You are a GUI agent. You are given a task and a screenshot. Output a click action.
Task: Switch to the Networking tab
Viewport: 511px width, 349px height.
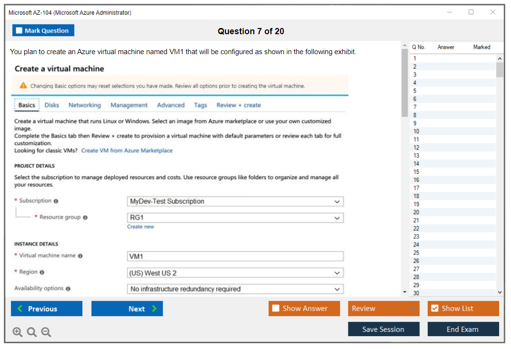[85, 105]
